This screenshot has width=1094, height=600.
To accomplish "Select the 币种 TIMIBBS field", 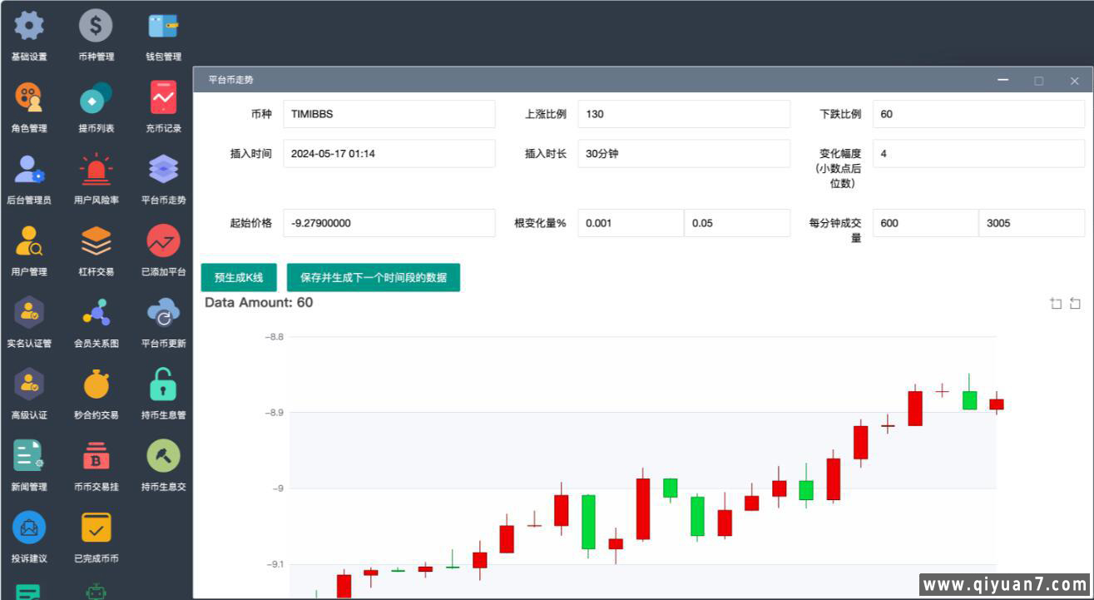I will coord(389,114).
